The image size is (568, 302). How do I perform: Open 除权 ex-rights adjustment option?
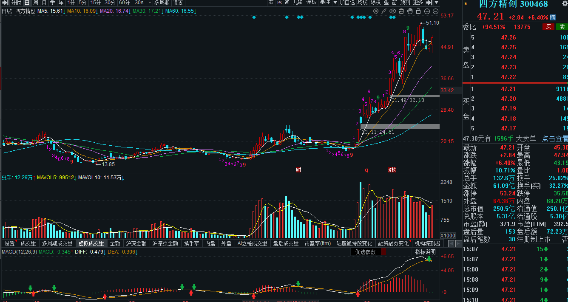[x=375, y=3]
